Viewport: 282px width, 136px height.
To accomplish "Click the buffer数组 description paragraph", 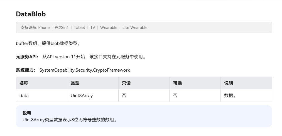I will click(48, 43).
